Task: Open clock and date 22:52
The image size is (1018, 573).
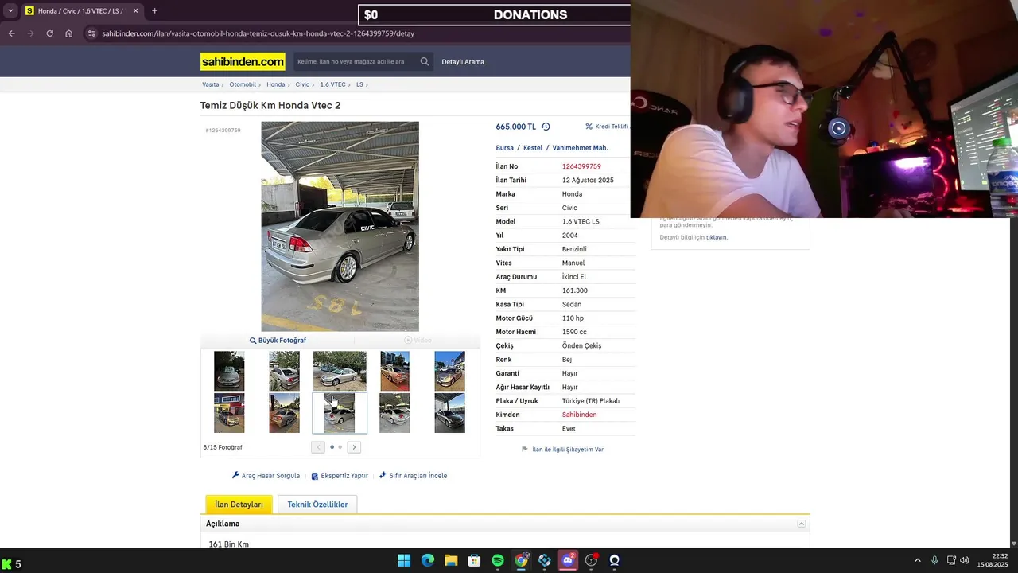Action: pos(993,560)
